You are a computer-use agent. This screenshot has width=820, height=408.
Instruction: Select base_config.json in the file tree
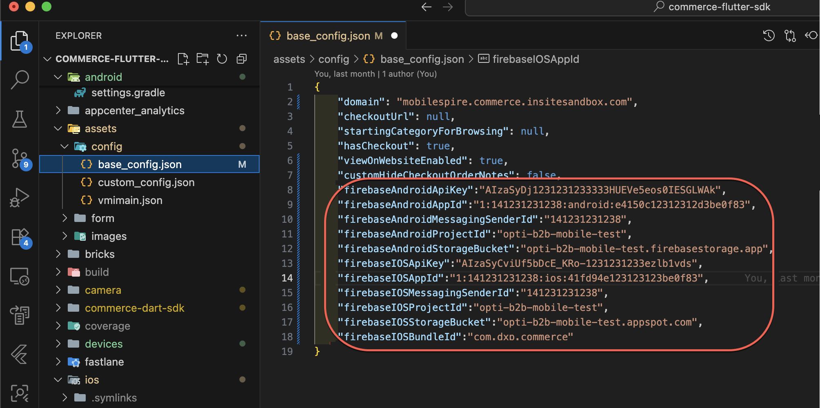coord(149,164)
